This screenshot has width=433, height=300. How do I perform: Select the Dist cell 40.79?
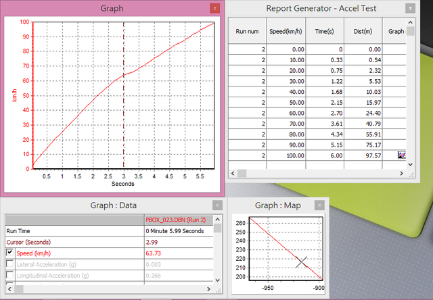363,124
